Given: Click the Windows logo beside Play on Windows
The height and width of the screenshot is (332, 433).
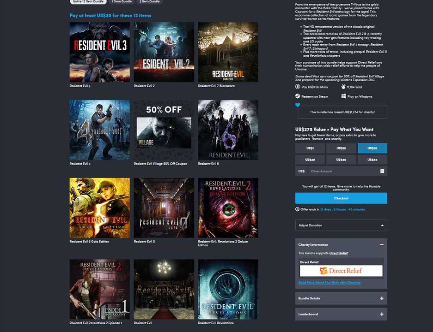Looking at the screenshot, I should tap(344, 96).
